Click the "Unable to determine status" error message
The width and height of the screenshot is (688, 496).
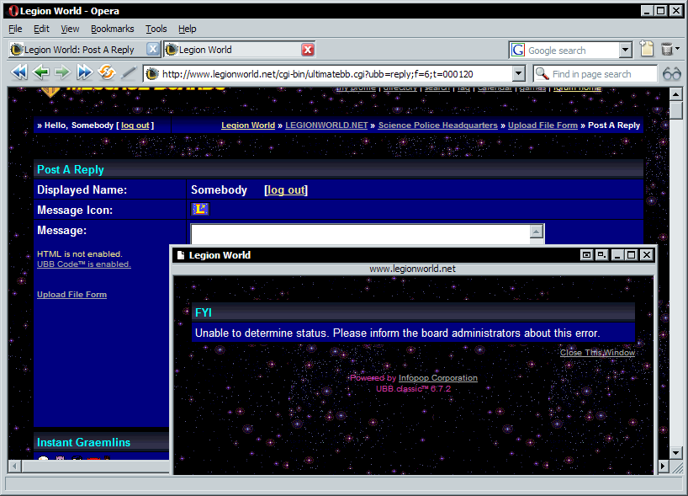[x=397, y=333]
